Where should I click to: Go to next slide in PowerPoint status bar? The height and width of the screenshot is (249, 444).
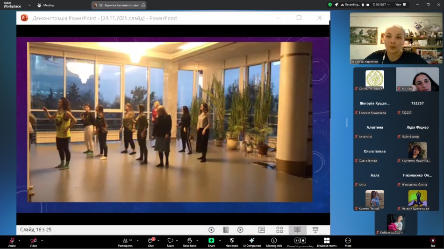coord(240,230)
